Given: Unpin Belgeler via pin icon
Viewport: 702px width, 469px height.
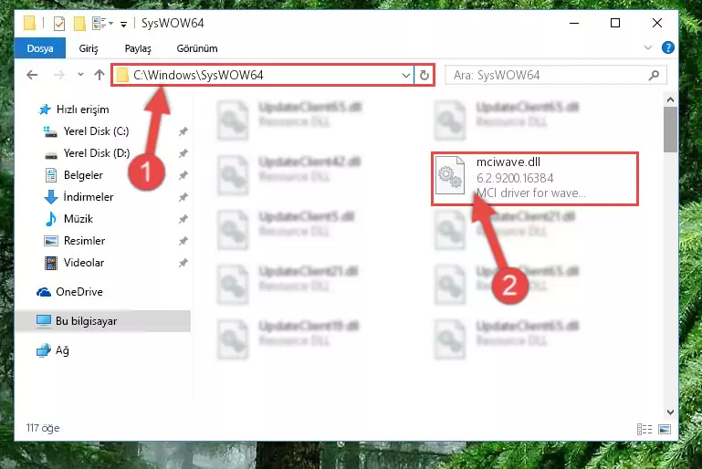Looking at the screenshot, I should coord(183,175).
